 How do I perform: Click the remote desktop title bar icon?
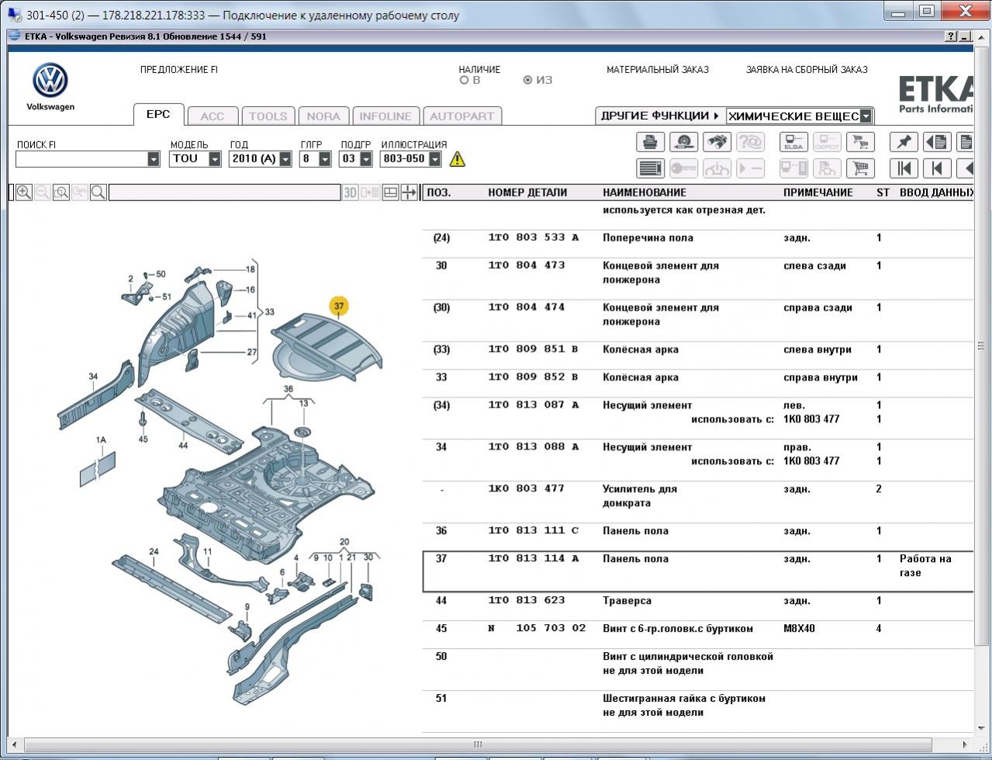(14, 15)
